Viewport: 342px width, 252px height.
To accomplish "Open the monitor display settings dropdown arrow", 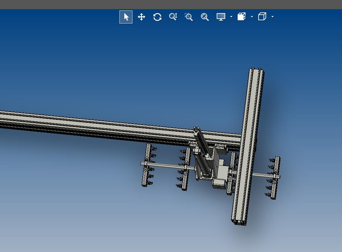I will click(231, 17).
